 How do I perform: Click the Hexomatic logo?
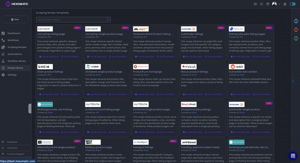(x=17, y=4)
